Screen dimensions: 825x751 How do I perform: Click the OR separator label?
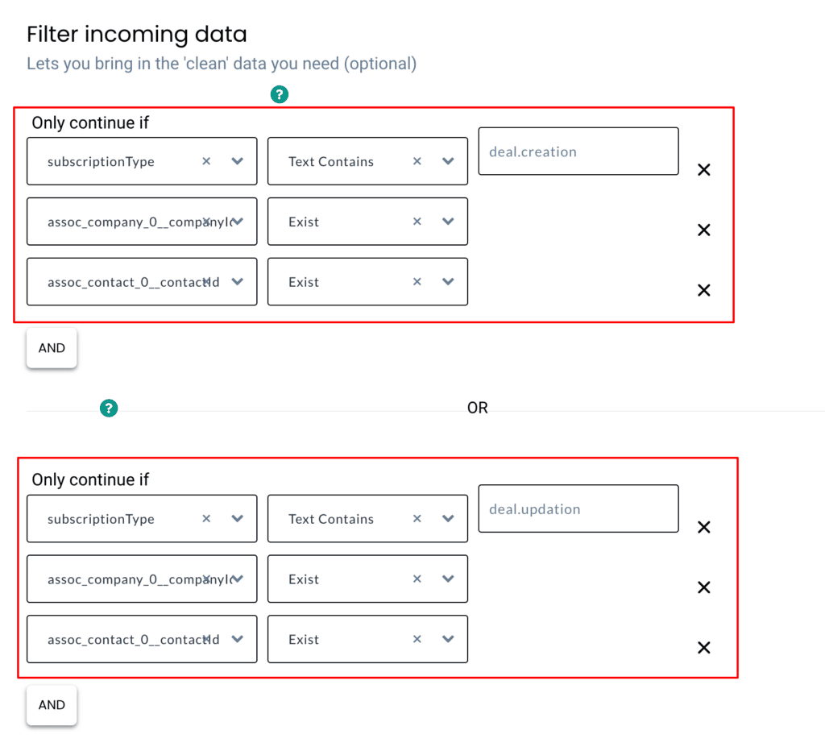[x=478, y=408]
